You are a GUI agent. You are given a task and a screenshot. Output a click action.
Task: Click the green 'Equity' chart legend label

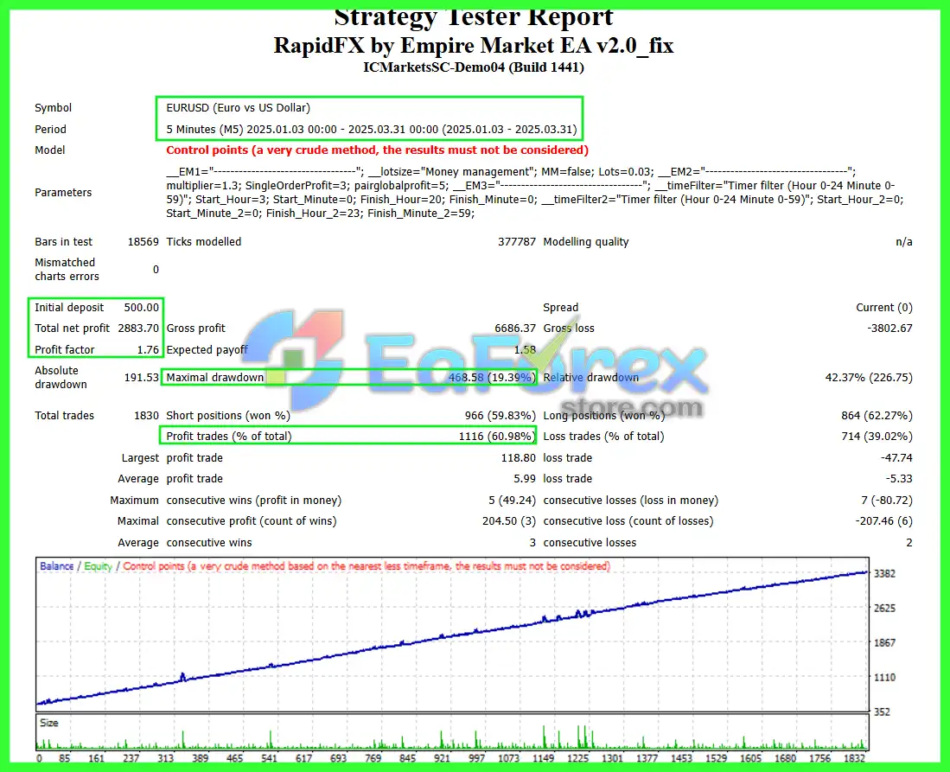[x=99, y=566]
